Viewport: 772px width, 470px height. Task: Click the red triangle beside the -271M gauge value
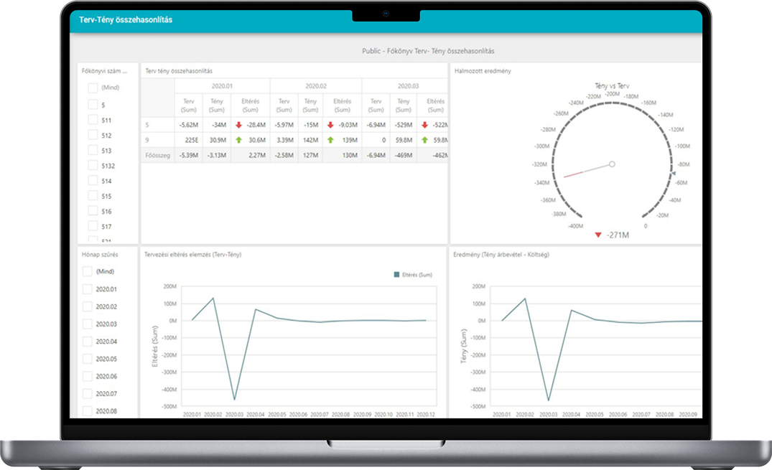click(597, 235)
